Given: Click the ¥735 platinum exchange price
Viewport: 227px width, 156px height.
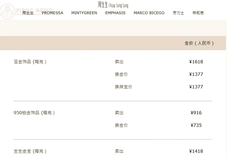Looking at the screenshot, I should (x=196, y=125).
